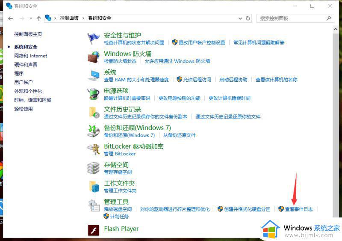Expand the chevron after 控制面板 in the address bar
342x241 pixels.
83,18
